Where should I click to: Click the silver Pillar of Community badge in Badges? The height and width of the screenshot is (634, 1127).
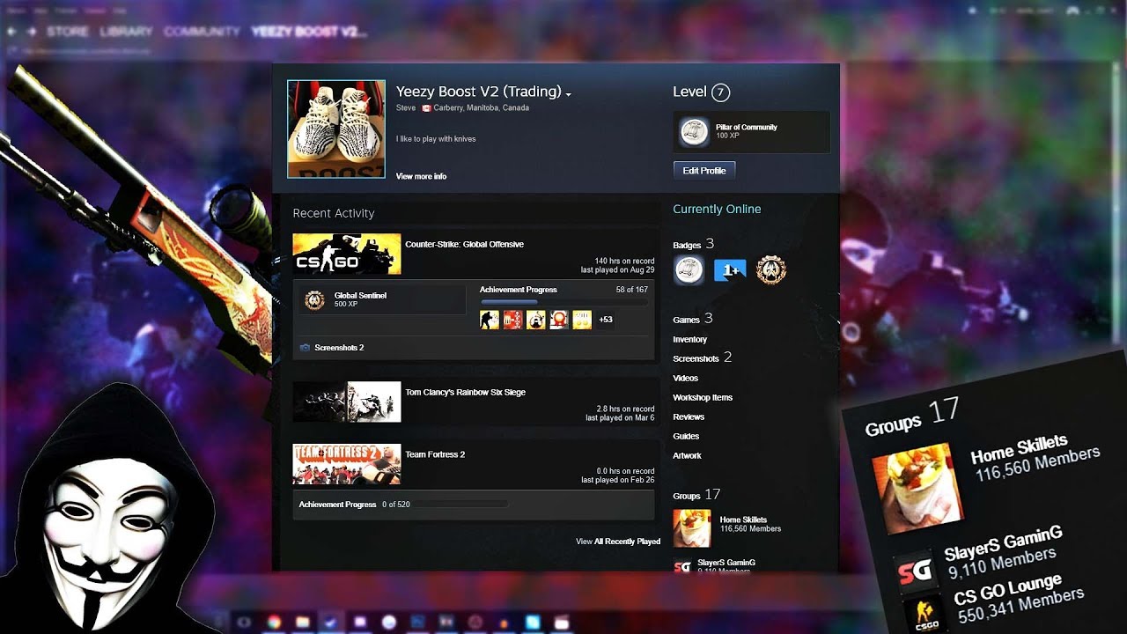click(689, 270)
